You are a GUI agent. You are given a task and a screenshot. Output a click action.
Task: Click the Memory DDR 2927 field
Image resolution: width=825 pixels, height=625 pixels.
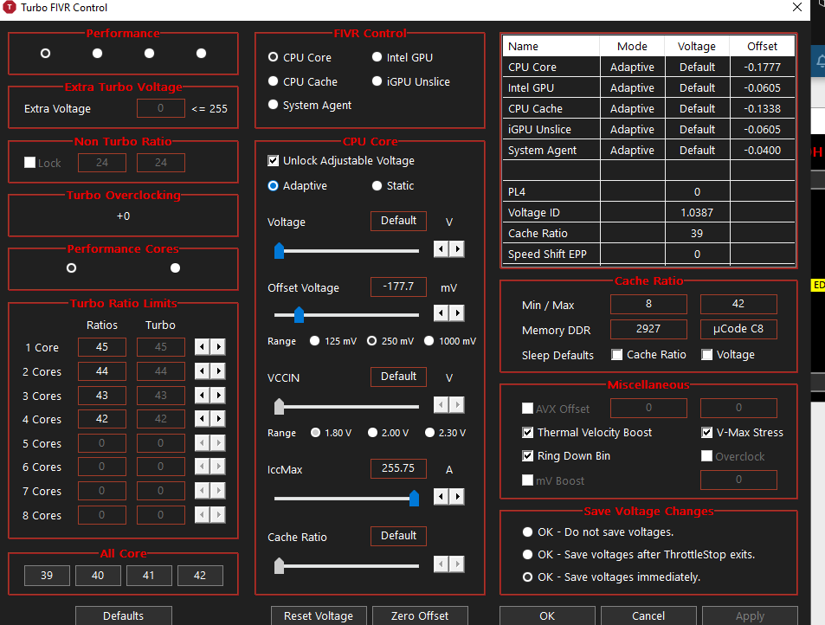pyautogui.click(x=648, y=329)
